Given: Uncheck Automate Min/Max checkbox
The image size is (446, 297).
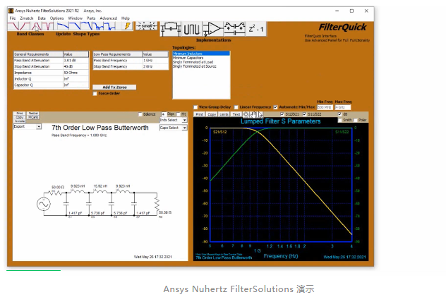Looking at the screenshot, I should (275, 107).
